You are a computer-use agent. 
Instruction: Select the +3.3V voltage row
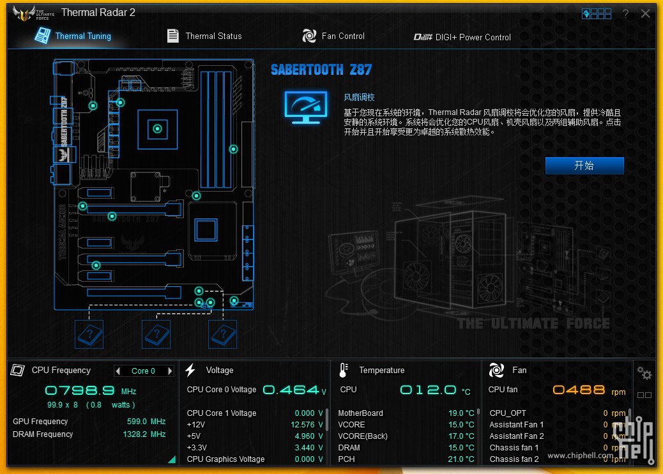coord(255,447)
